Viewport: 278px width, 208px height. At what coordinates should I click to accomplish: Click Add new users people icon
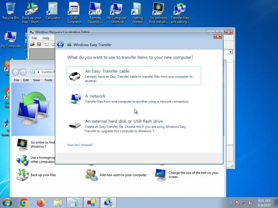91,175
